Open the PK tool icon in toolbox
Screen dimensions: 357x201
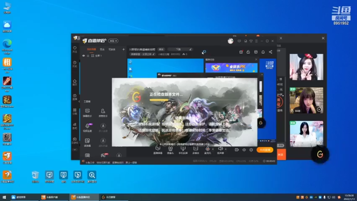click(103, 155)
